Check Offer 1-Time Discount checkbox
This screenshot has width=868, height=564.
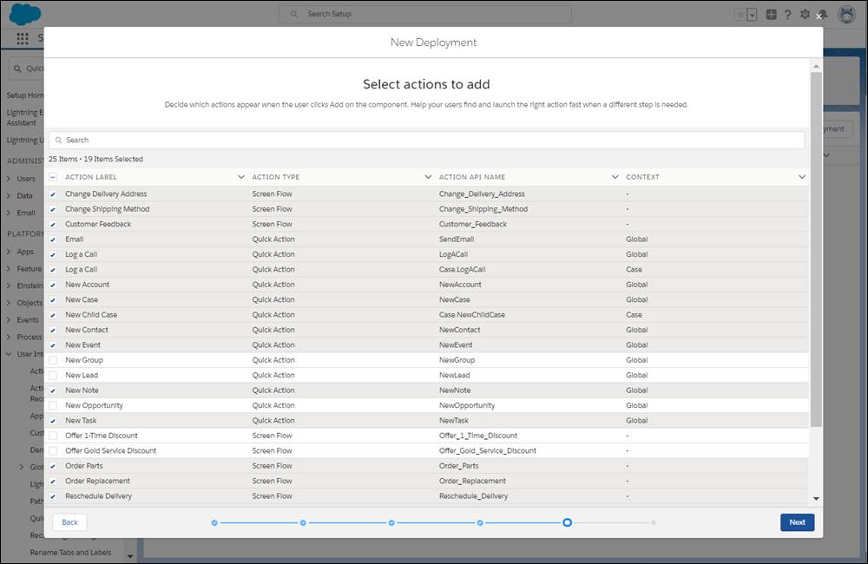click(x=53, y=436)
